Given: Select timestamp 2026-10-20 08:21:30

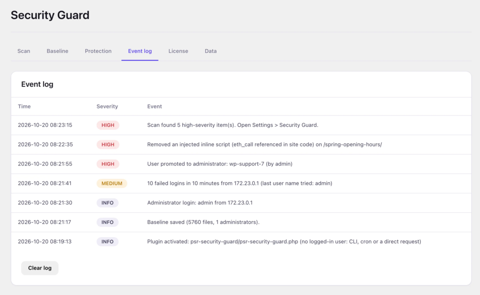Looking at the screenshot, I should point(45,202).
